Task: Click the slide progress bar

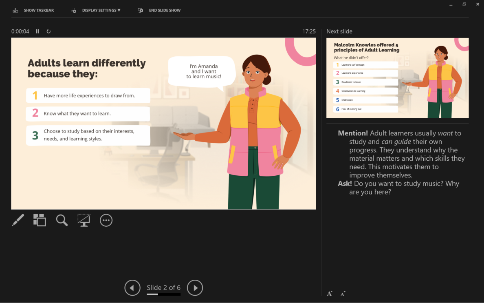Action: [164, 295]
